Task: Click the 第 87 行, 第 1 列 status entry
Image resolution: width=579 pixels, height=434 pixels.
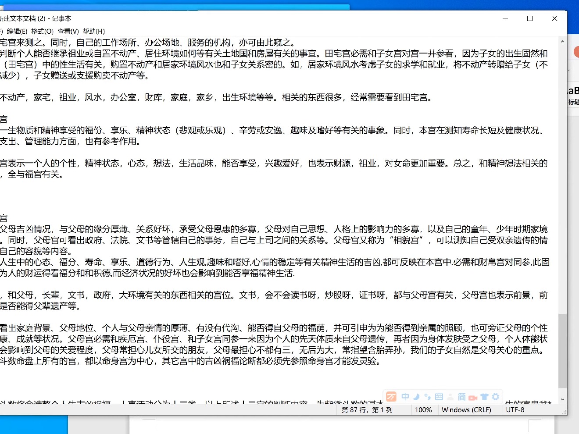Action: coord(367,410)
